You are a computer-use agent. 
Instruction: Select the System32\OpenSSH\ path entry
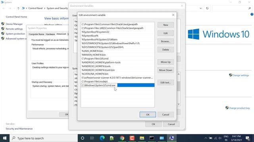click(x=117, y=47)
